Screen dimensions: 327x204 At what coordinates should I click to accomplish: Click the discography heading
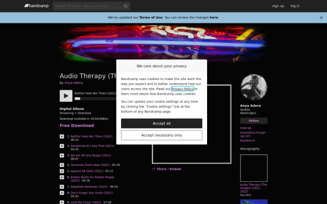(x=250, y=149)
